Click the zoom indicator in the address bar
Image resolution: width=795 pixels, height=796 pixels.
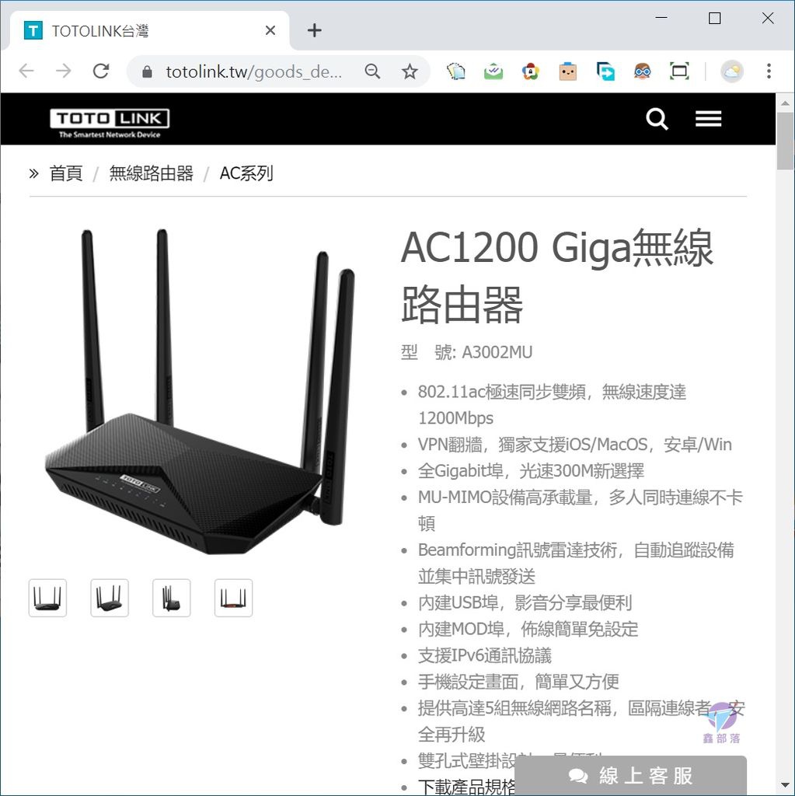coord(372,72)
